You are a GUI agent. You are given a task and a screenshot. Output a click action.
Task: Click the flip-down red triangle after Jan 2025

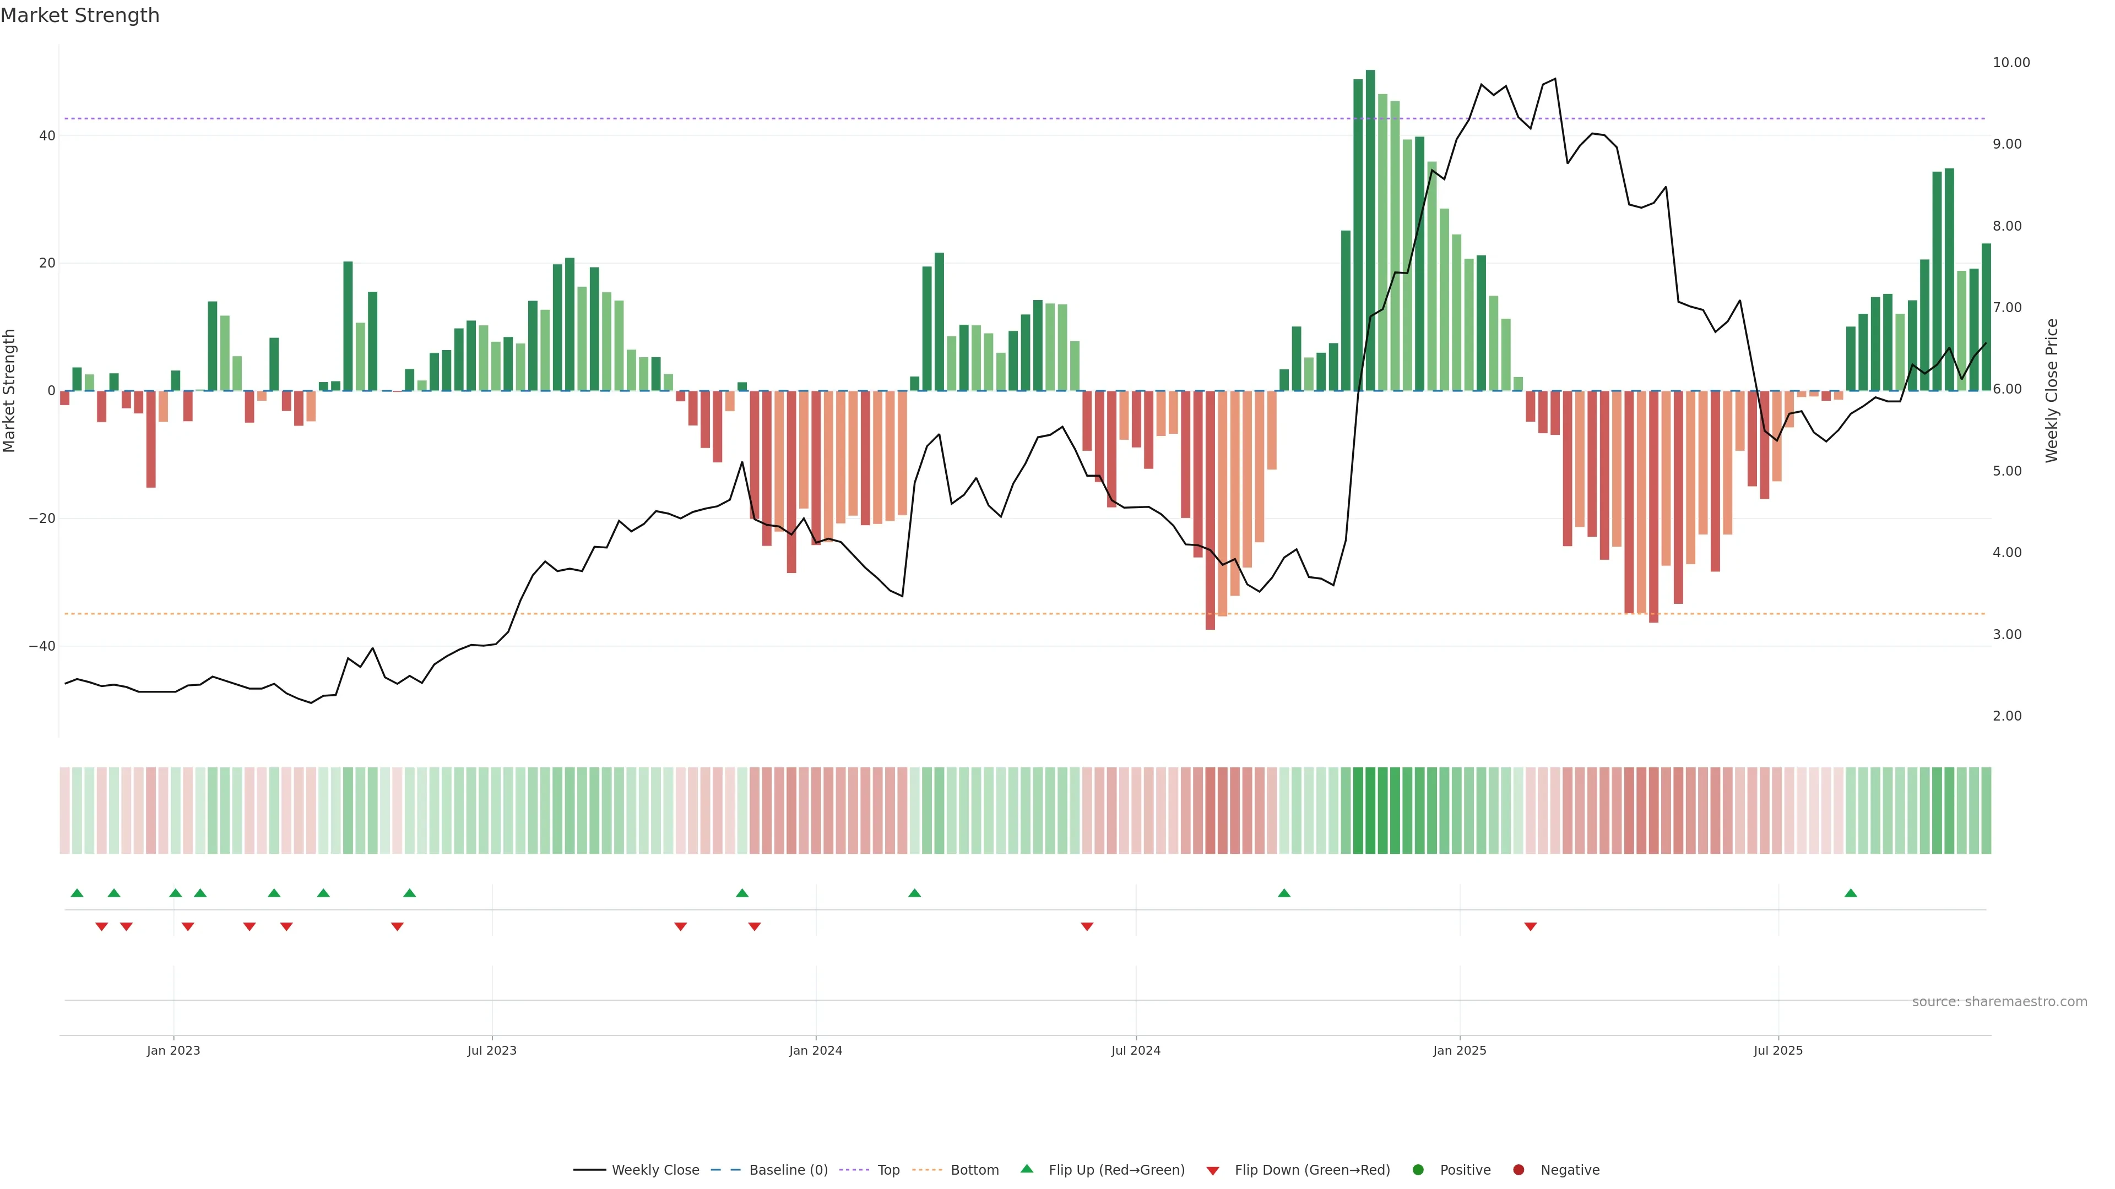(x=1531, y=926)
